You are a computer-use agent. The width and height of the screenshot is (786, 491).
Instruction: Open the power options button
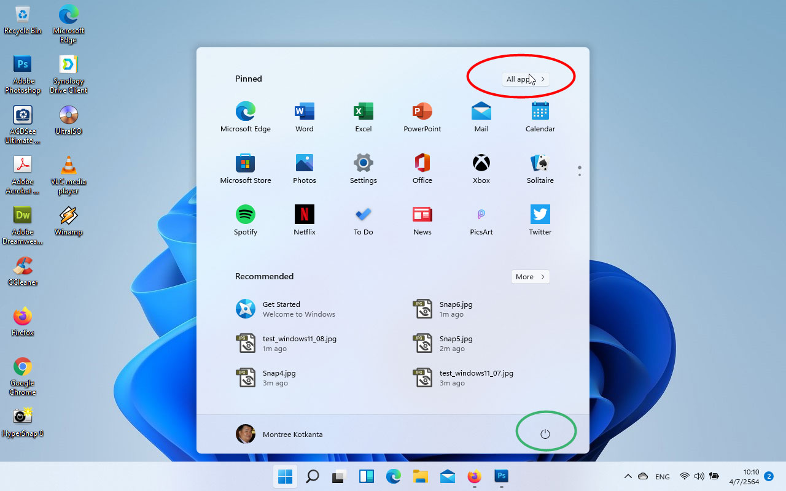click(545, 434)
